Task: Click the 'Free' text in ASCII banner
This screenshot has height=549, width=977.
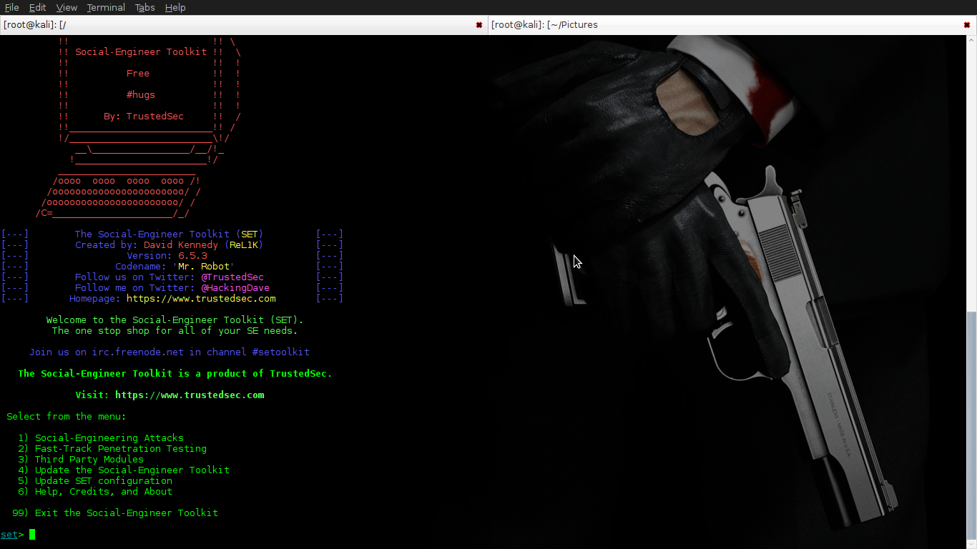Action: (x=138, y=74)
